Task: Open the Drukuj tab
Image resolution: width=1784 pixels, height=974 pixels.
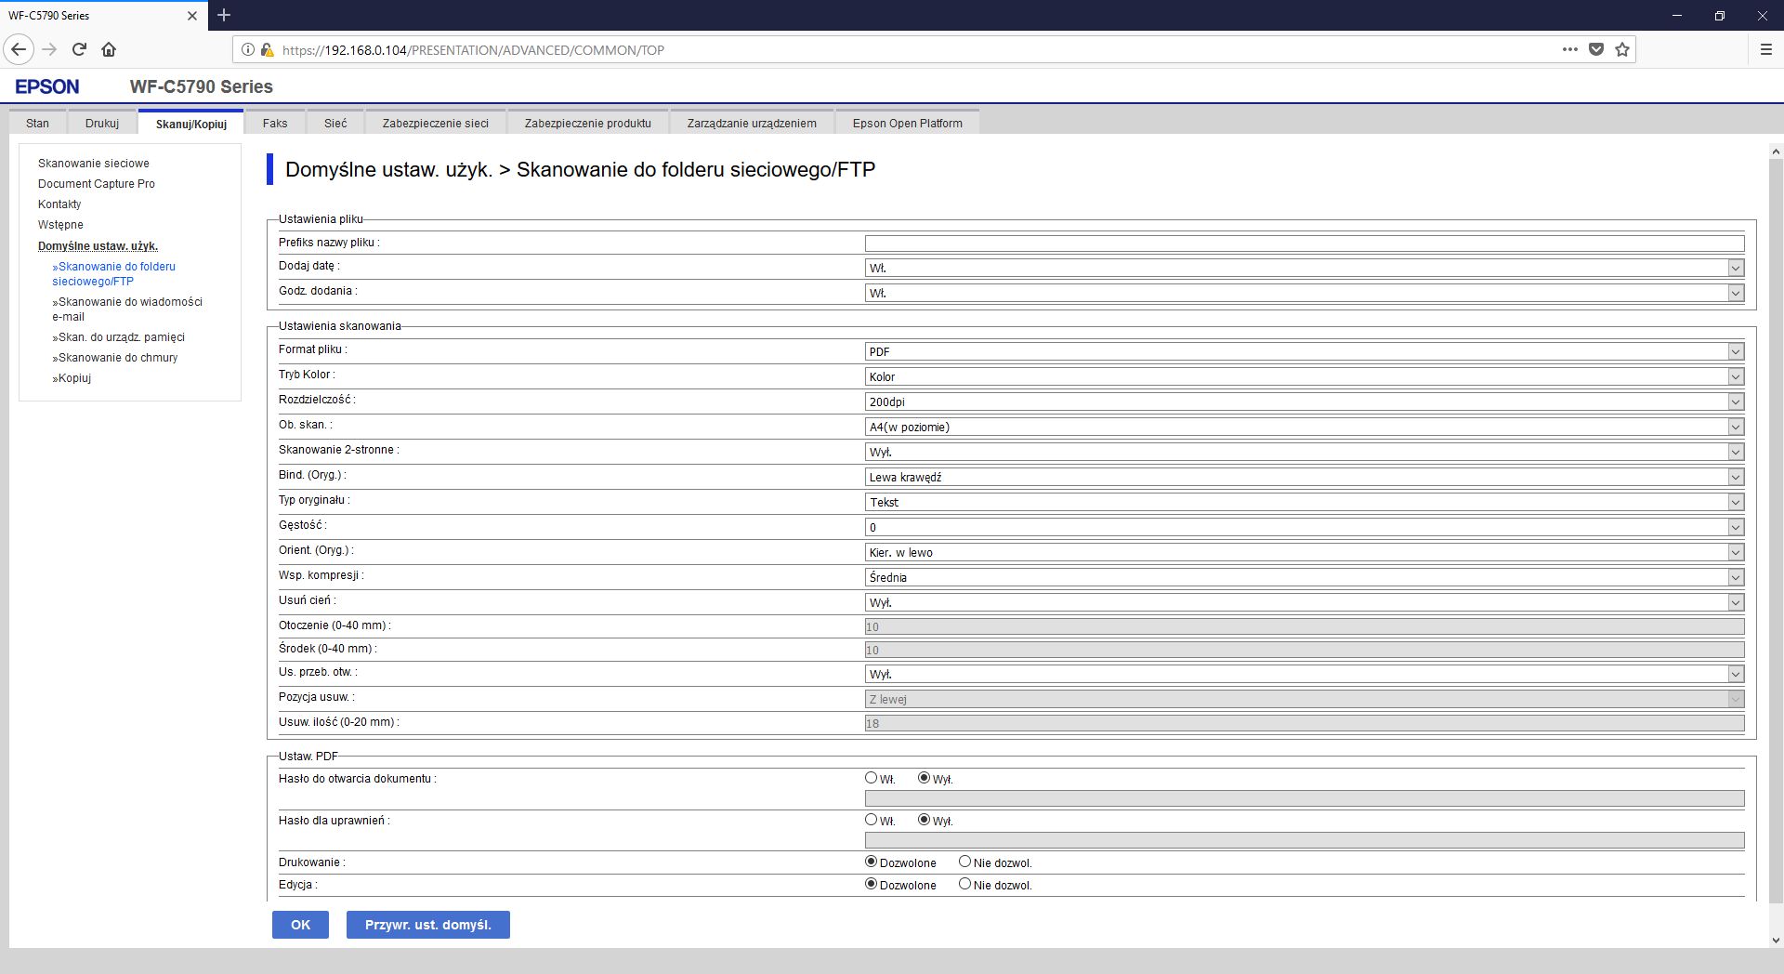Action: [102, 123]
